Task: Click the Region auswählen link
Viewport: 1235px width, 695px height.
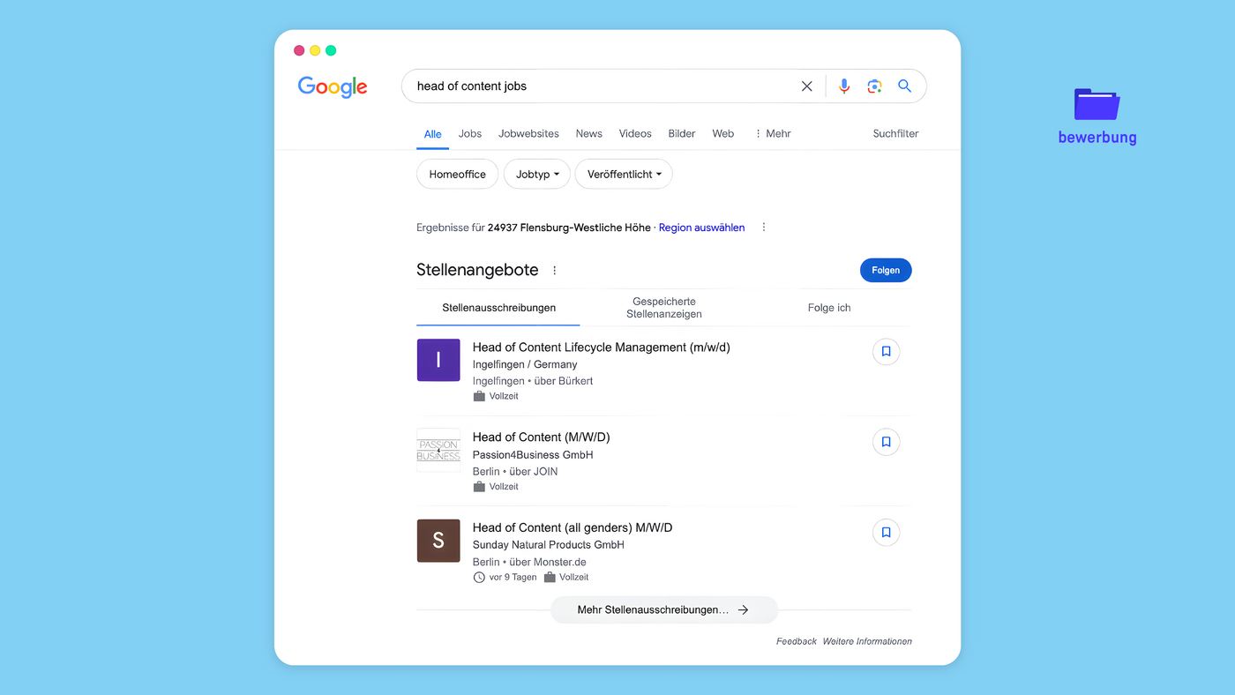Action: pos(701,228)
